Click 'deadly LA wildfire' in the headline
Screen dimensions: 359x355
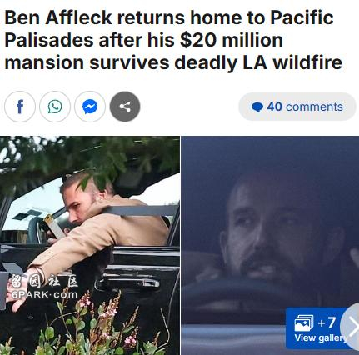(258, 62)
